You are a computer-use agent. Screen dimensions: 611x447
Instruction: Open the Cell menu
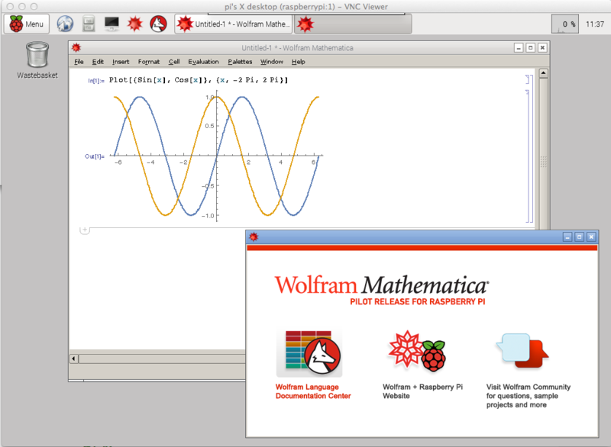pos(174,62)
